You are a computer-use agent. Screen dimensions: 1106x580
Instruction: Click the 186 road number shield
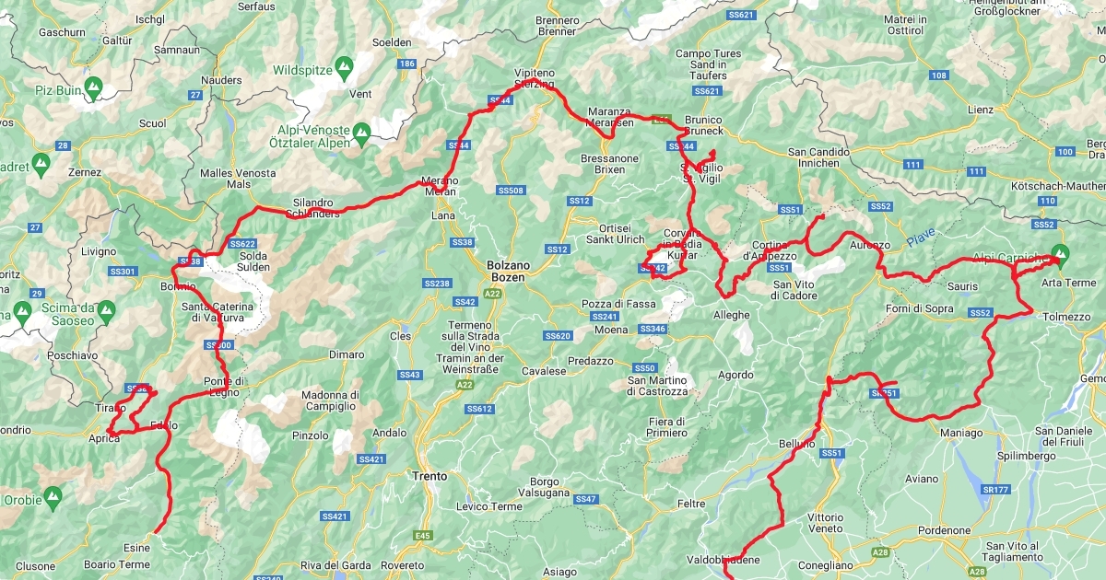(407, 64)
